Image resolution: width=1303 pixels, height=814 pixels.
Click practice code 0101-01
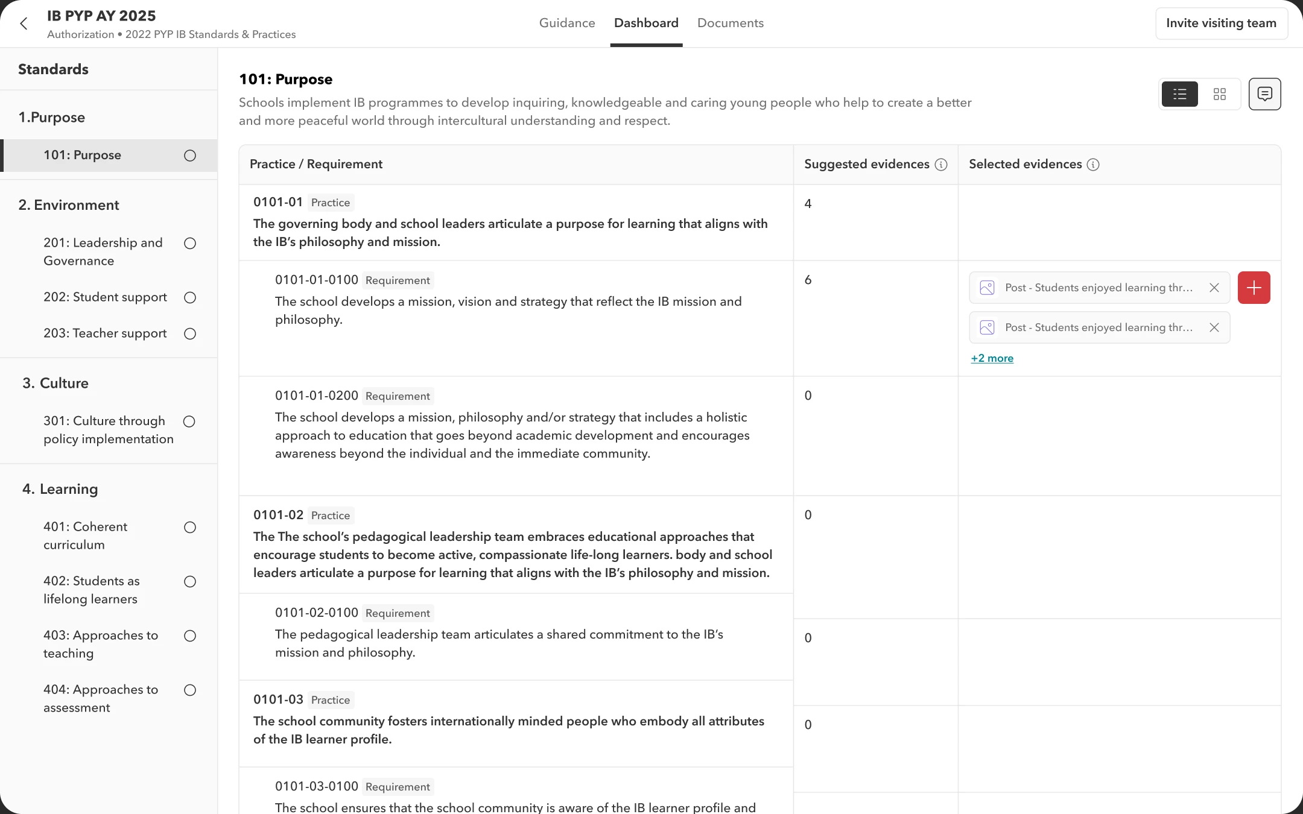[278, 202]
